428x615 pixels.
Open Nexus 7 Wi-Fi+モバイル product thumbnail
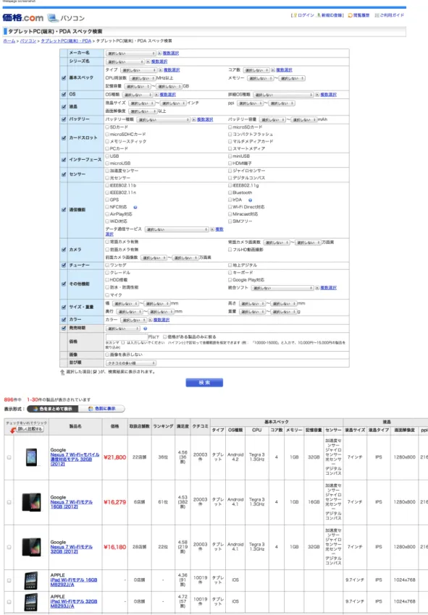31,457
